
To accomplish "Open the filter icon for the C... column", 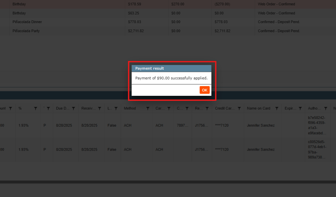I will tap(187, 109).
